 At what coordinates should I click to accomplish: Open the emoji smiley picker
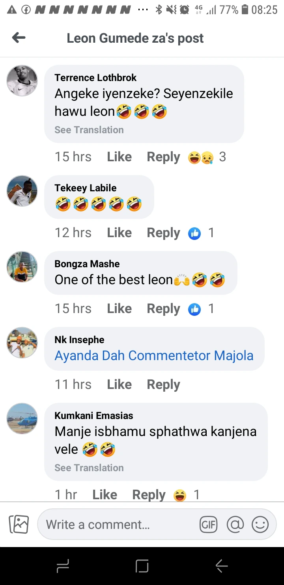[x=260, y=525]
